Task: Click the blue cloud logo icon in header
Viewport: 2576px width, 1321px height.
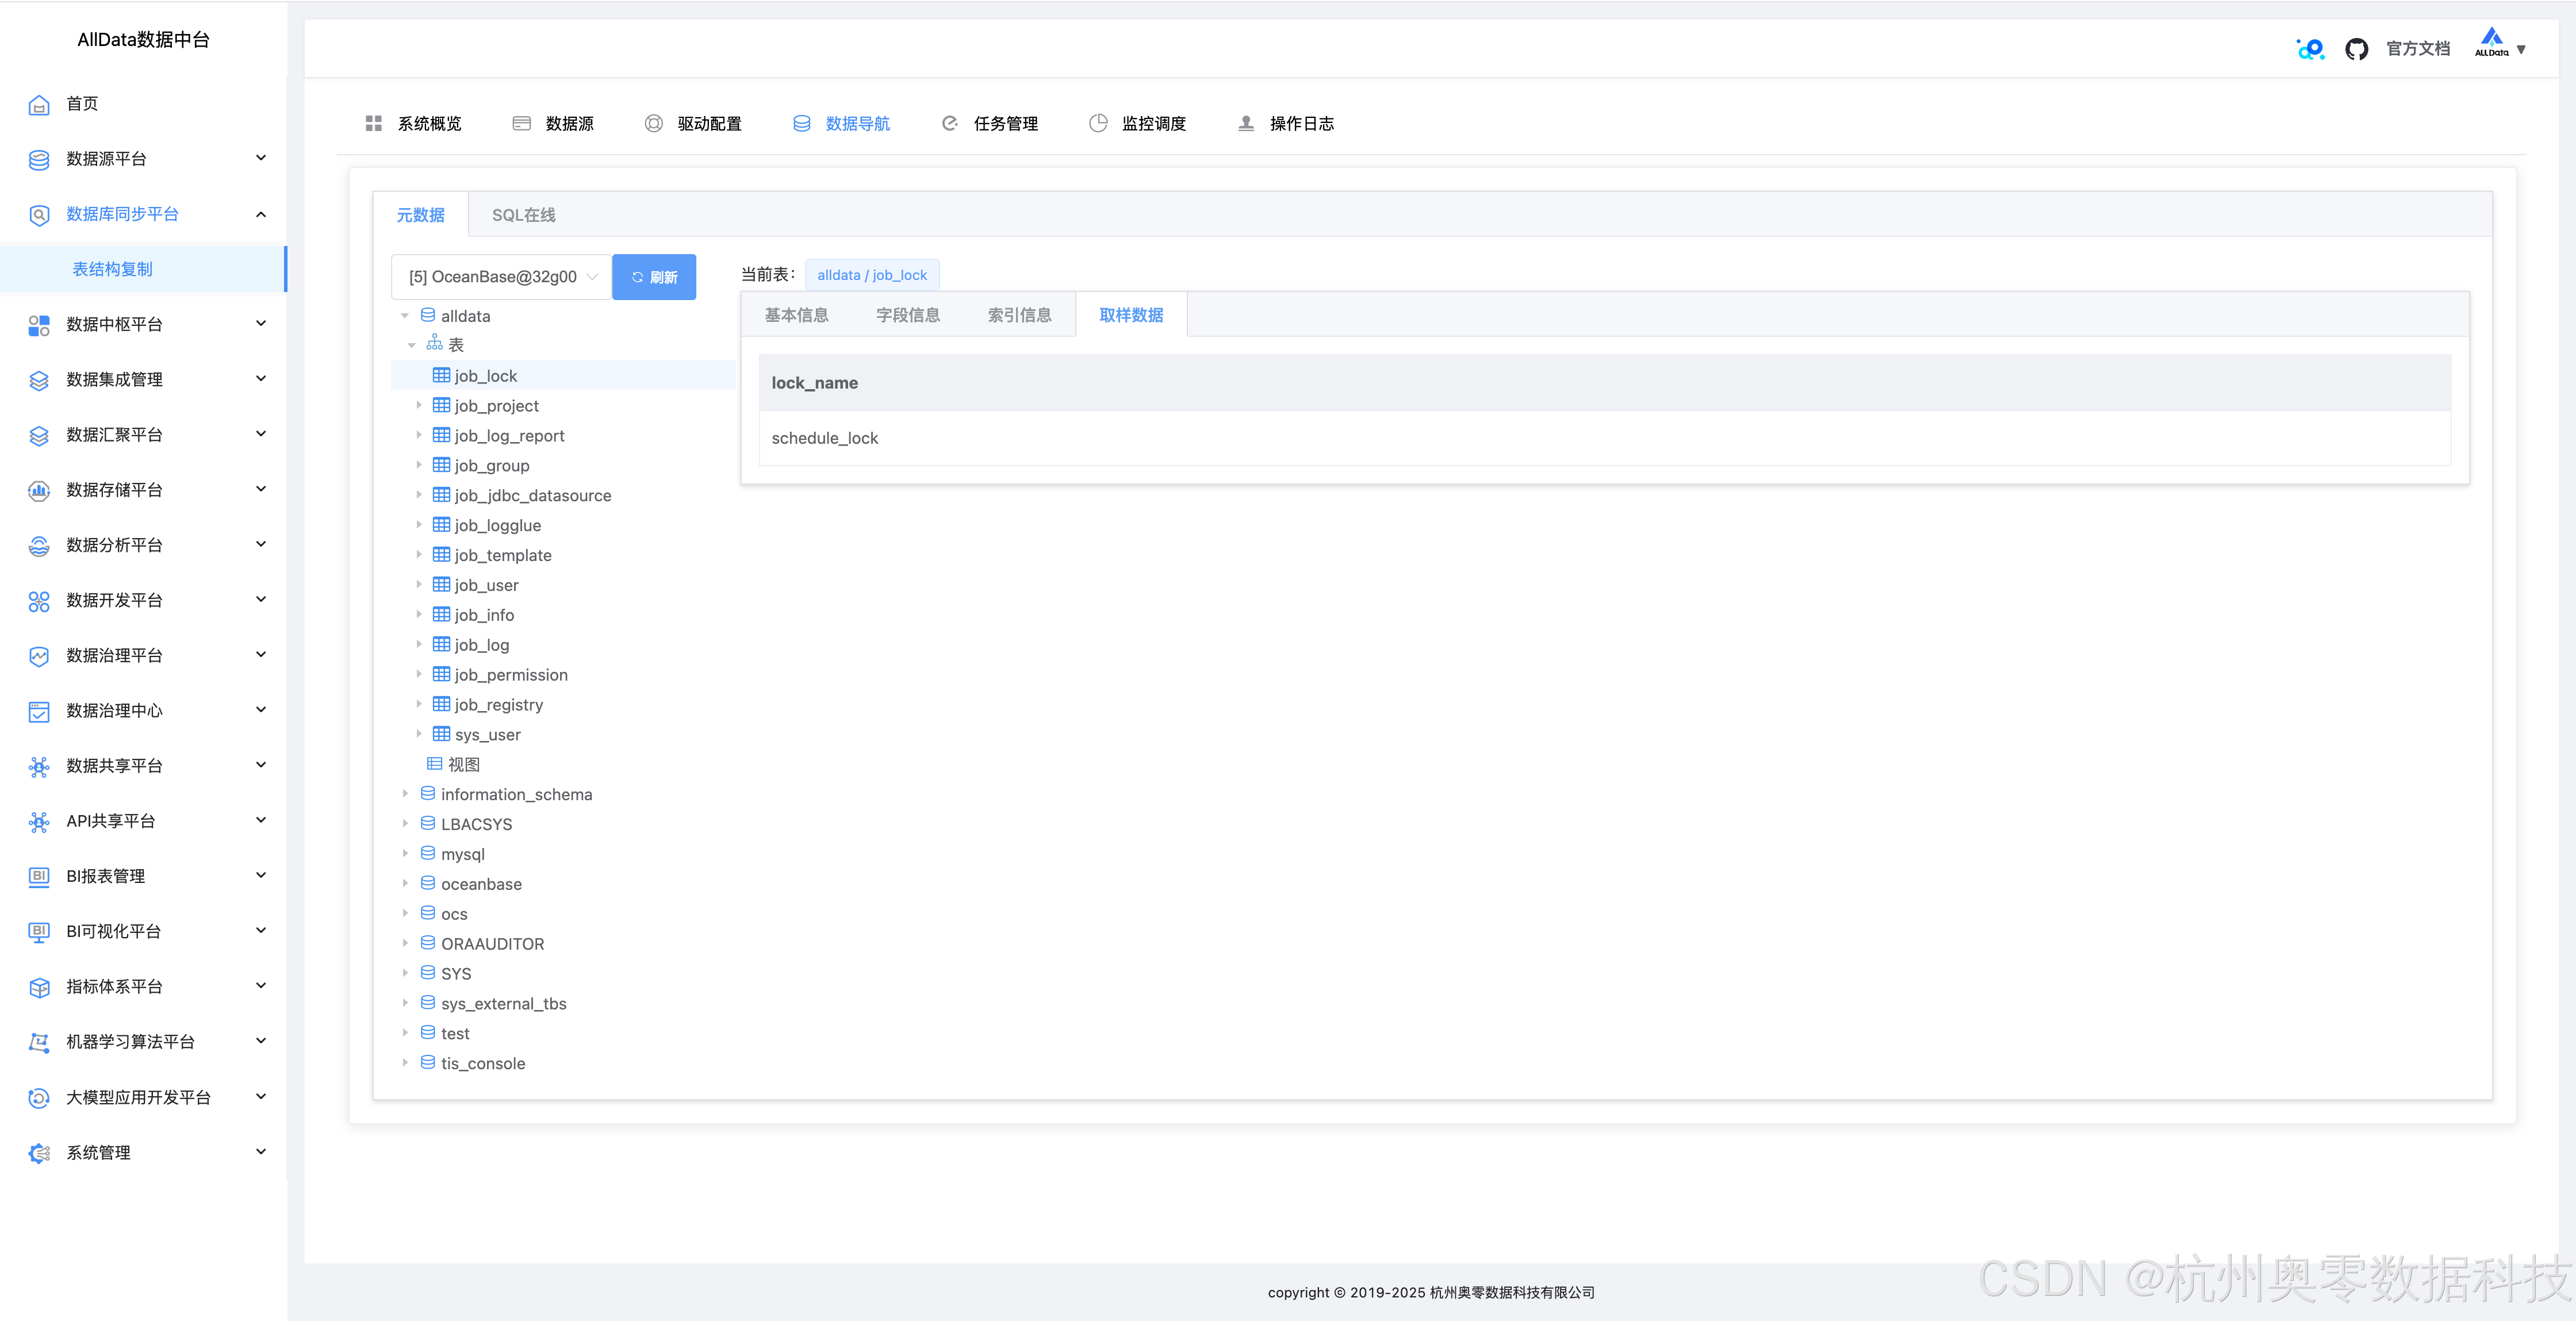Action: tap(2310, 49)
